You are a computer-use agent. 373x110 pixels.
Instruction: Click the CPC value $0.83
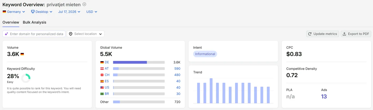tap(294, 54)
